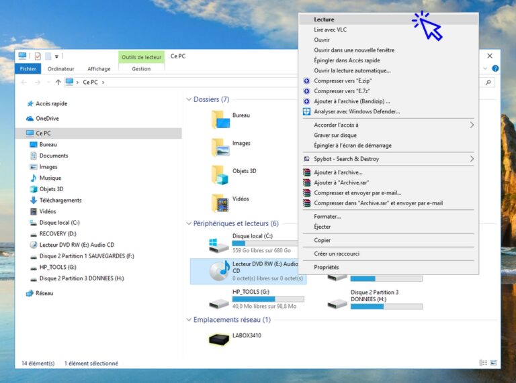This screenshot has width=516, height=383.
Task: Click the HP_TOOLS (G:) storage usage bar
Action: 268,298
